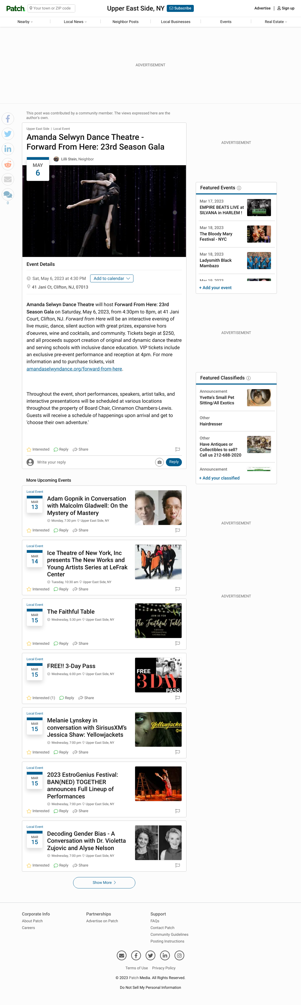Screen dimensions: 301x1005
Task: Flag the FREE!! 3-Day Pass event card
Action: tap(178, 697)
